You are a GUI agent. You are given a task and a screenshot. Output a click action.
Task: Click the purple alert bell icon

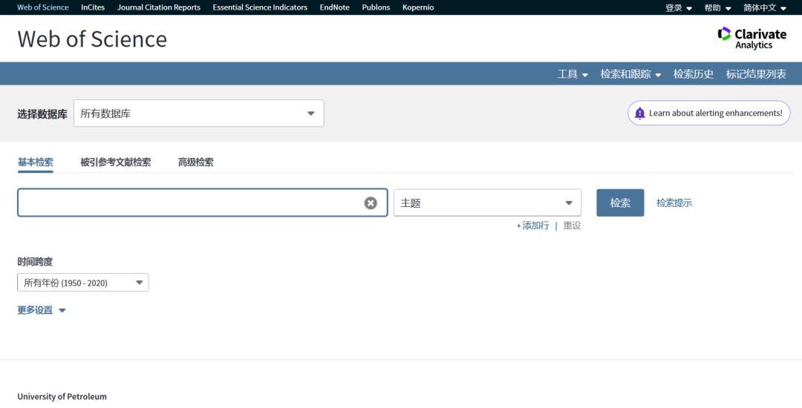(x=639, y=113)
